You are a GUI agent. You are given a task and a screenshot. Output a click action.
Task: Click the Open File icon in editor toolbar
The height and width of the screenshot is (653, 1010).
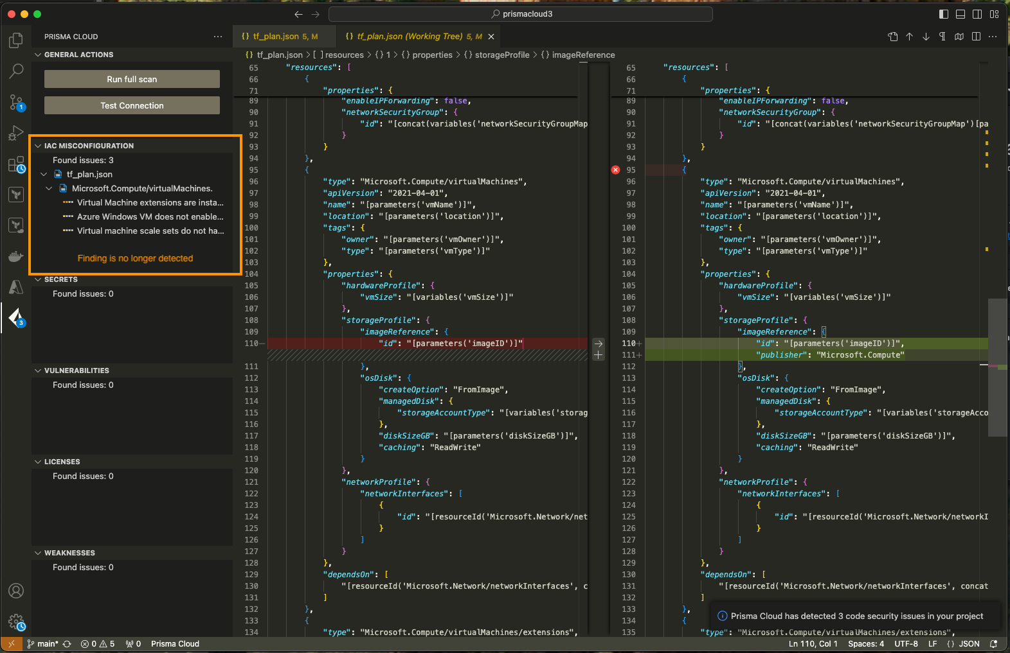click(x=893, y=37)
